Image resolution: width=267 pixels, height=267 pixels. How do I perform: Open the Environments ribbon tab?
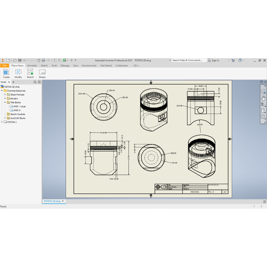point(89,65)
